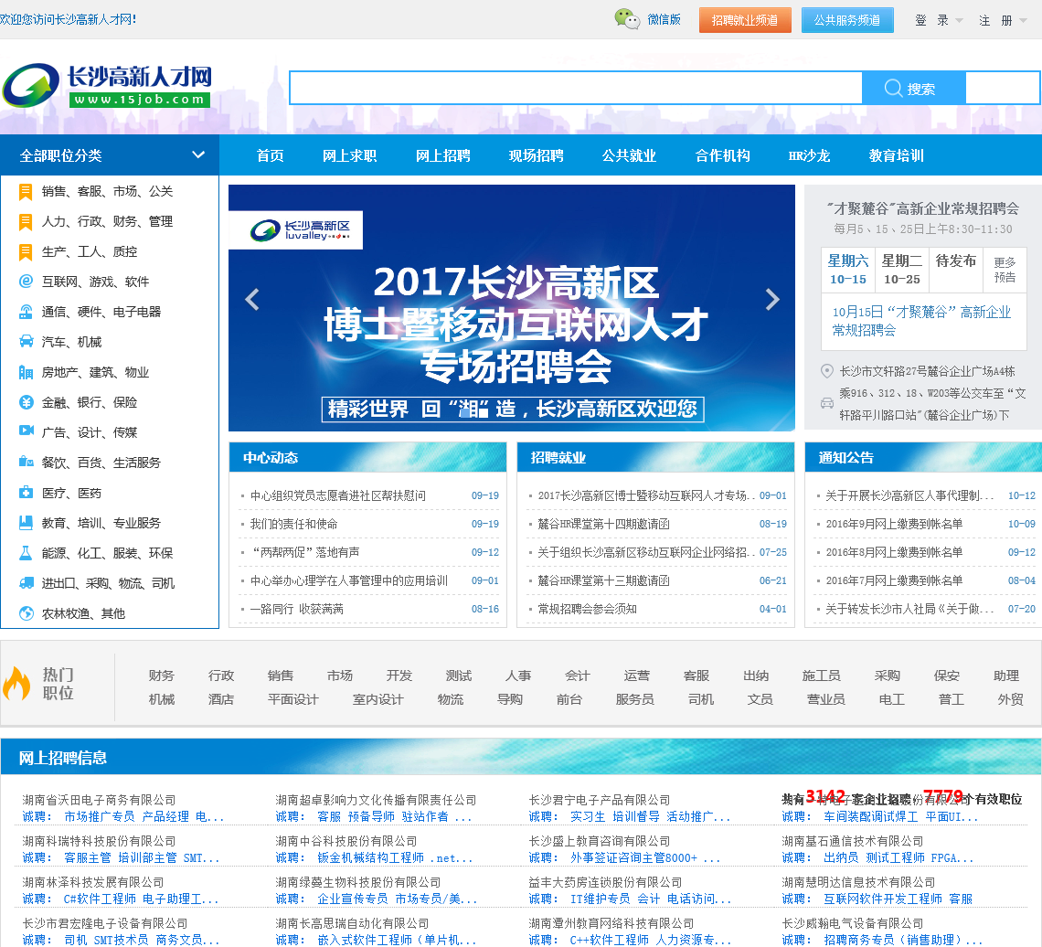Click the 通知公告 section header
This screenshot has height=947, width=1042.
[x=923, y=457]
